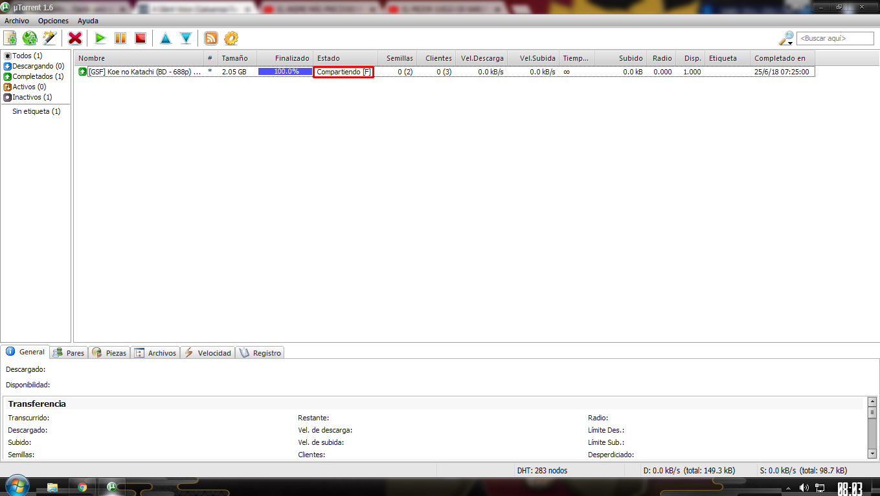Stop the torrent with red square icon

pos(141,38)
